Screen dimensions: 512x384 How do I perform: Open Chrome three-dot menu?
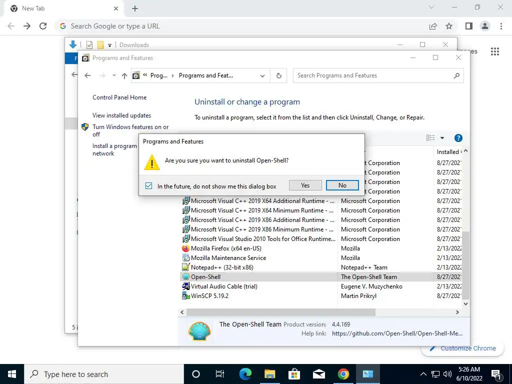501,26
